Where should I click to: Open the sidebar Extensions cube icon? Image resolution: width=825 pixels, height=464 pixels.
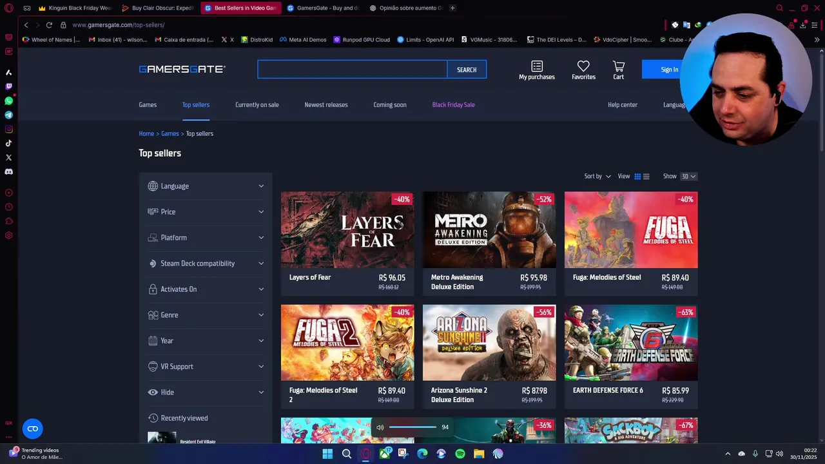pos(8,221)
